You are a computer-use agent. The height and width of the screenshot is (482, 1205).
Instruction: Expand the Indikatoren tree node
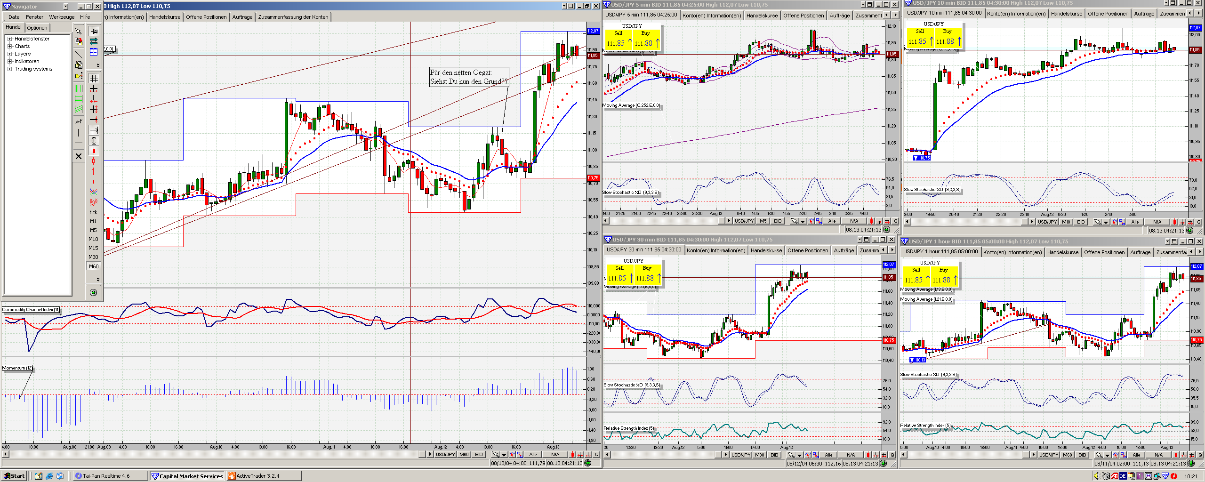(9, 61)
